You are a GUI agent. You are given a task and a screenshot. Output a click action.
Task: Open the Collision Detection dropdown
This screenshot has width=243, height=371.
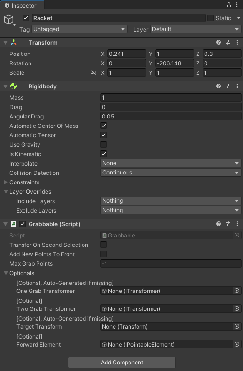pos(171,173)
